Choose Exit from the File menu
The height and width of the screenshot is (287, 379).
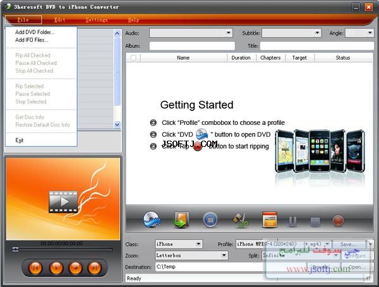(20, 140)
